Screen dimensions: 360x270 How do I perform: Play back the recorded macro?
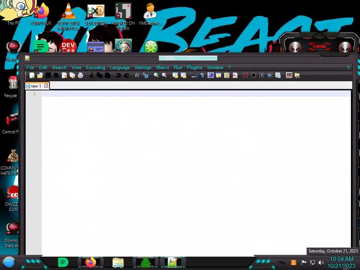(262, 75)
